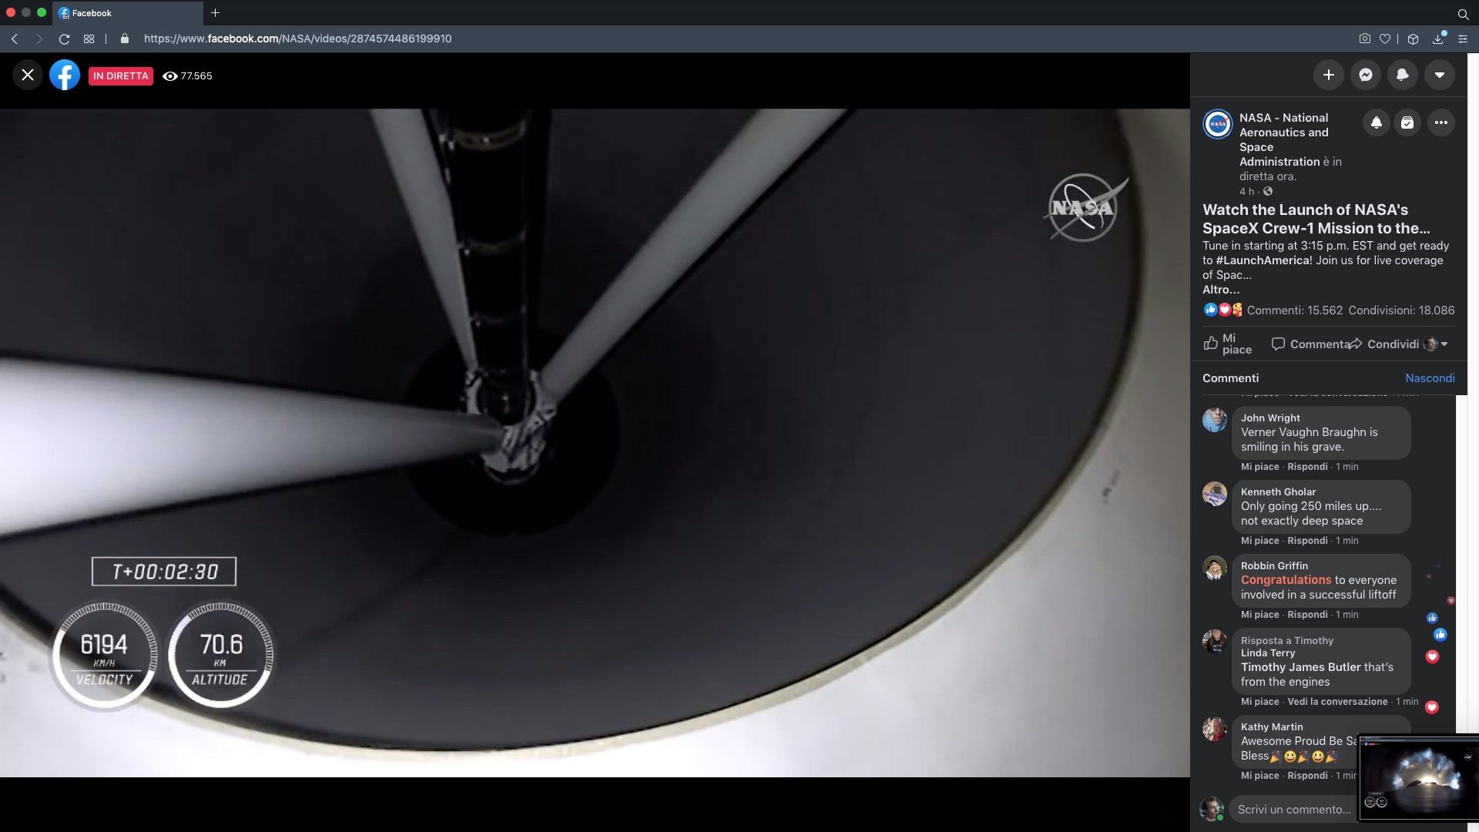Click Commenta to write a comment

click(1310, 344)
